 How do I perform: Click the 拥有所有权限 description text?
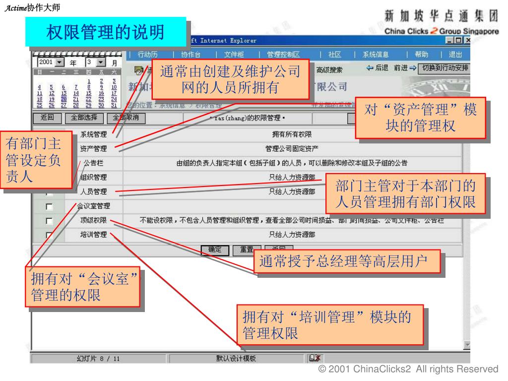pos(292,134)
